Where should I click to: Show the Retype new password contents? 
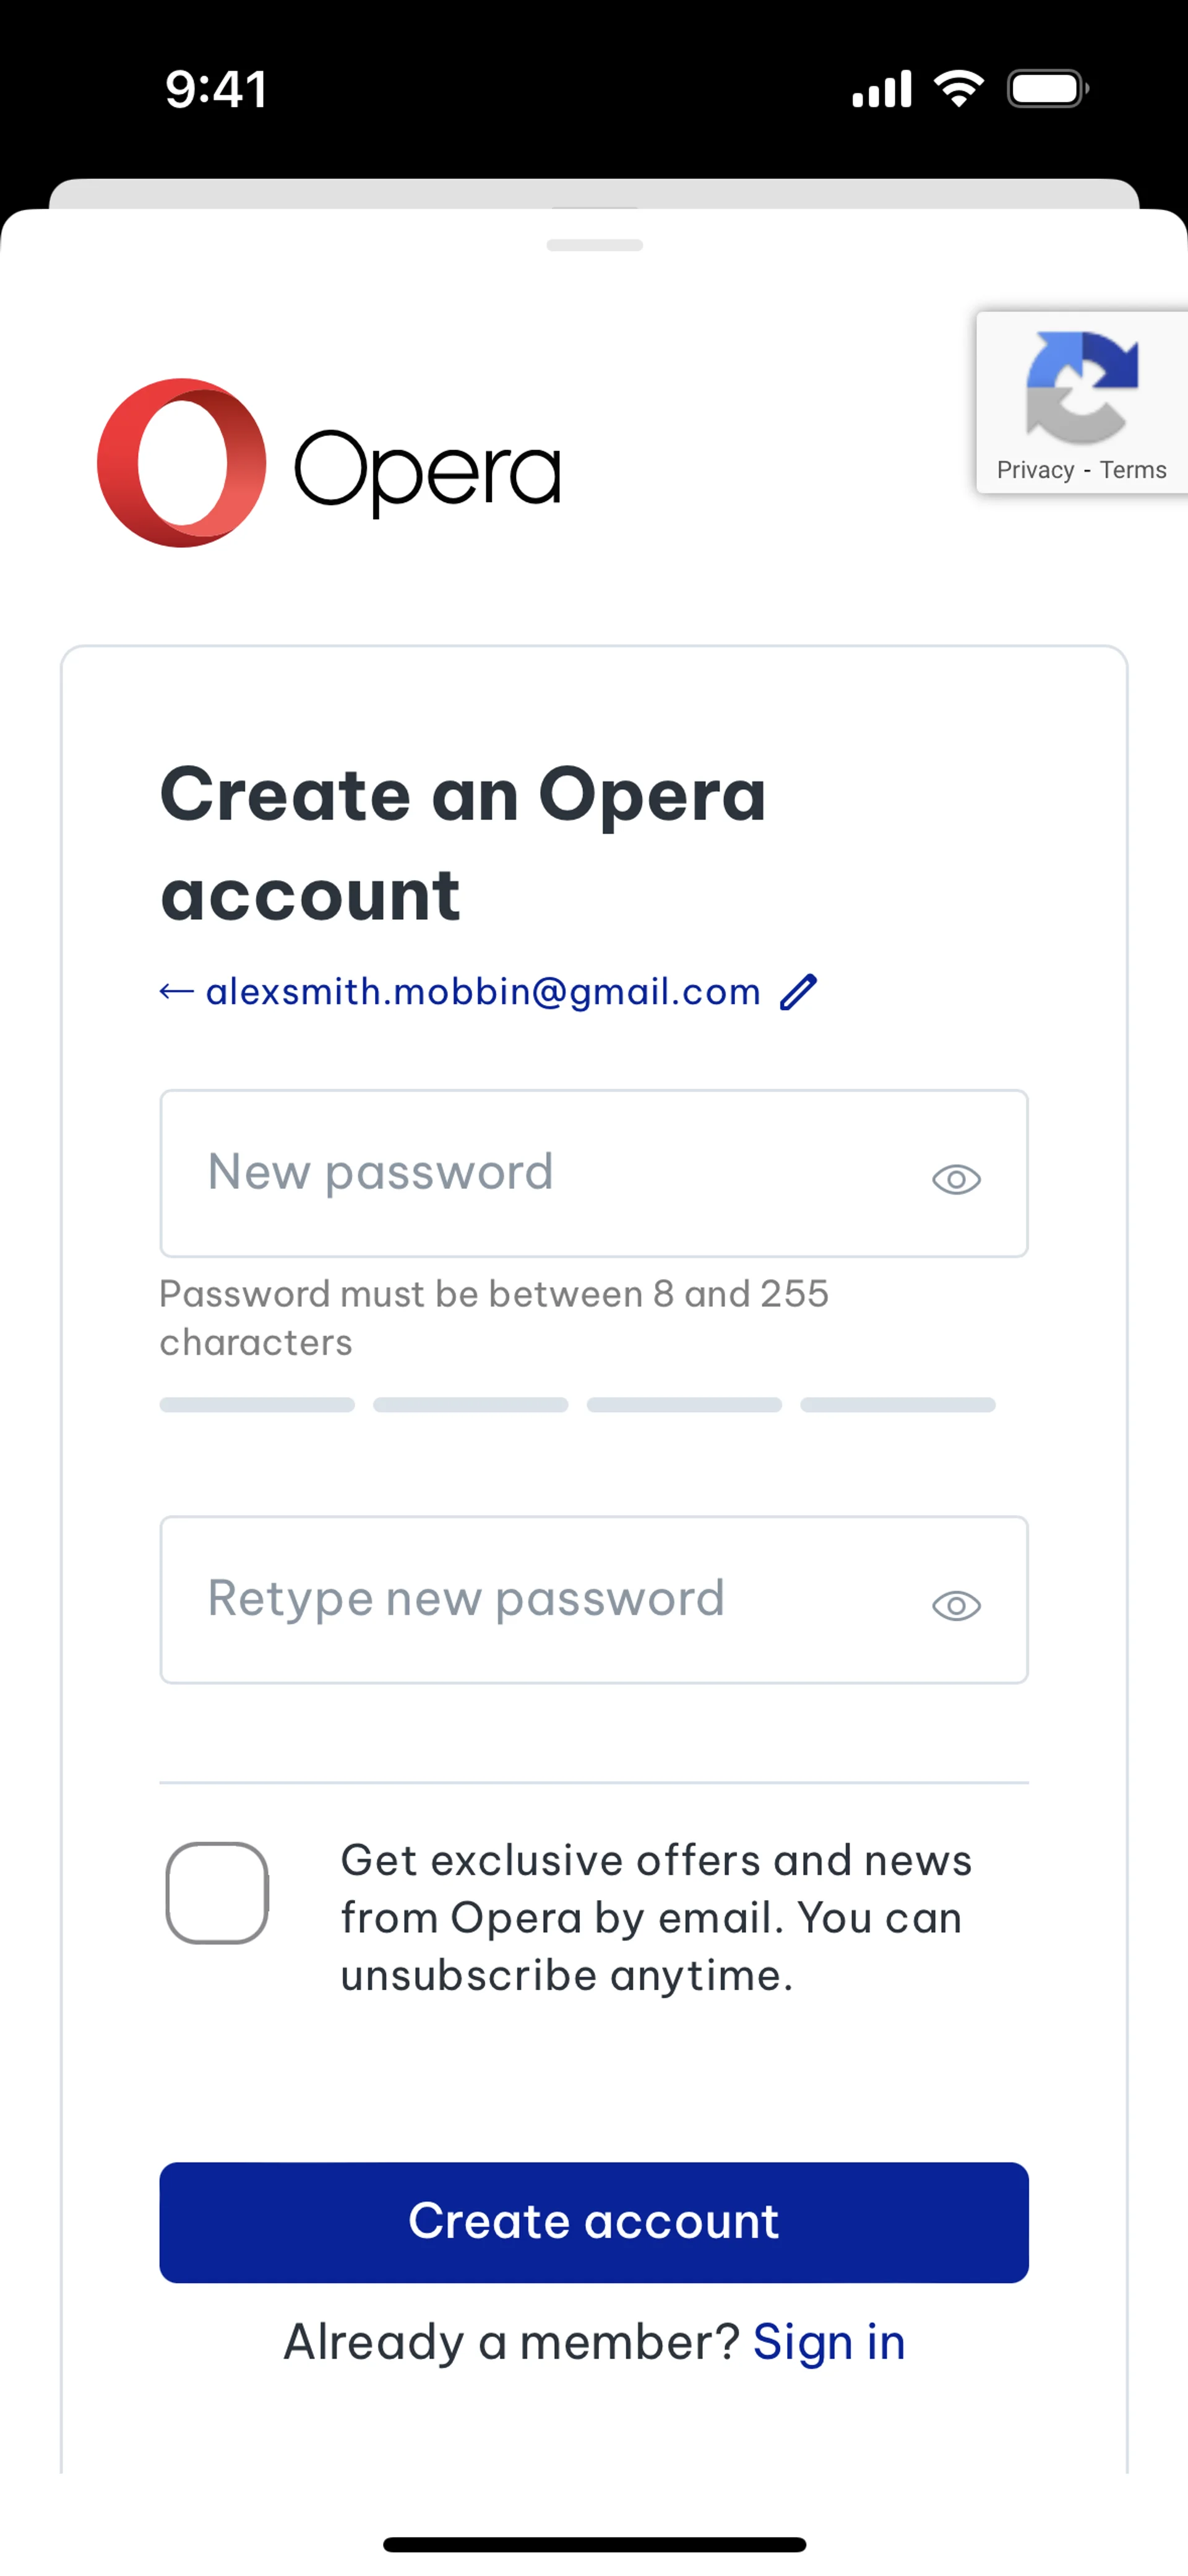point(956,1605)
